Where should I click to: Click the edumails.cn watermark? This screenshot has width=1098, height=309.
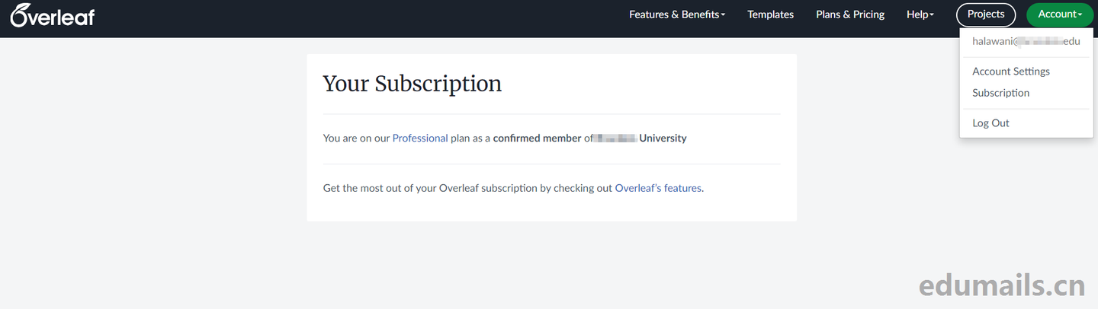pos(1001,285)
